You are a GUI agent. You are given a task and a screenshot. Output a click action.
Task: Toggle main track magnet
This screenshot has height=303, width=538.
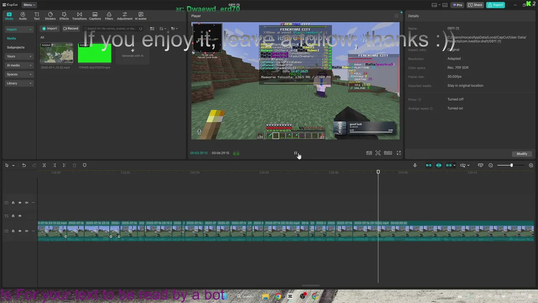[429, 165]
